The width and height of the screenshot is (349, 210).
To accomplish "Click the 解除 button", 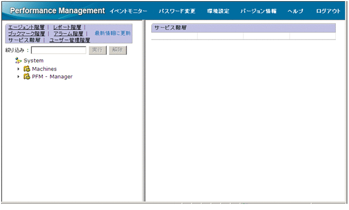I will [118, 50].
